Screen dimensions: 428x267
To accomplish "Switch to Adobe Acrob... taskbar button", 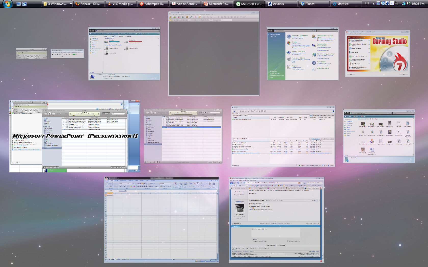I will coord(185,4).
